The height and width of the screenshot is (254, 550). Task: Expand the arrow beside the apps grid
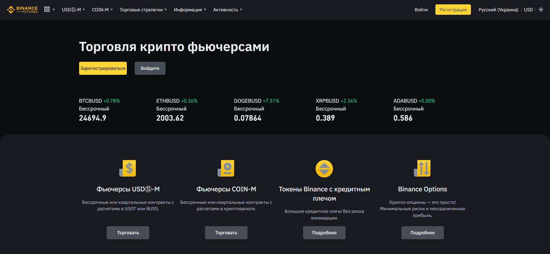click(54, 10)
